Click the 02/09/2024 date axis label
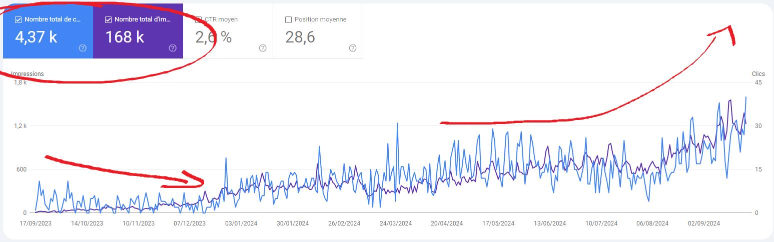Viewport: 774px width, 242px height. [704, 223]
